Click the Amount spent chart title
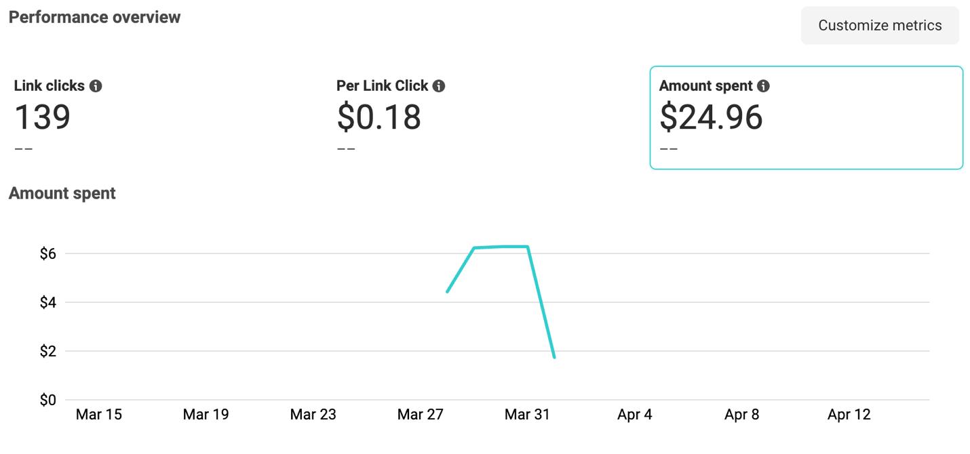970x454 pixels. (62, 193)
